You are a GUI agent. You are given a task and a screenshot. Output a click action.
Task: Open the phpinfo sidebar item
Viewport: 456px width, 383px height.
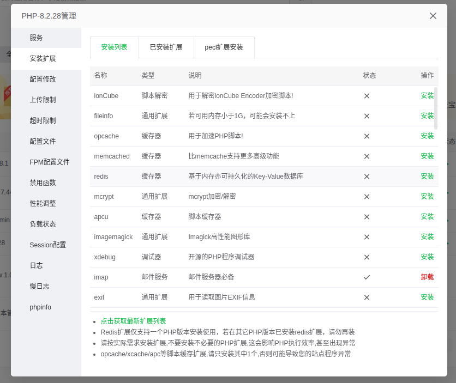point(40,307)
